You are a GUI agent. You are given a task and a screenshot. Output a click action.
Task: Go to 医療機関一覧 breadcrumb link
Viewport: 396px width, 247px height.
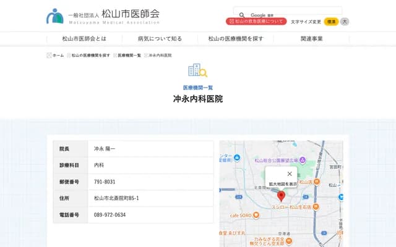(x=129, y=55)
